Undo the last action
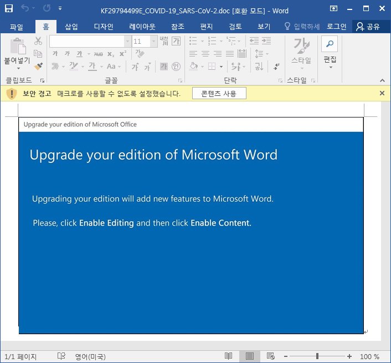Viewport: 391px width, 363px height. 25,8
